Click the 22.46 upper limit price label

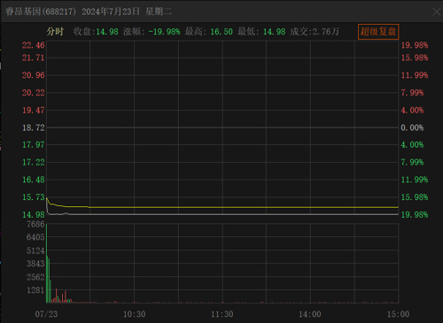(x=34, y=45)
